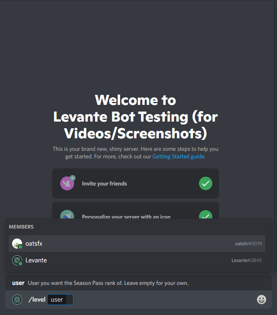Click the Invite your friends purple icon
Image resolution: width=277 pixels, height=315 pixels.
click(68, 183)
